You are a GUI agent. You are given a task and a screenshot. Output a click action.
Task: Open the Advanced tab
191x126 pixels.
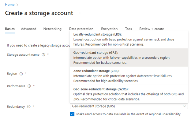click(x=28, y=29)
